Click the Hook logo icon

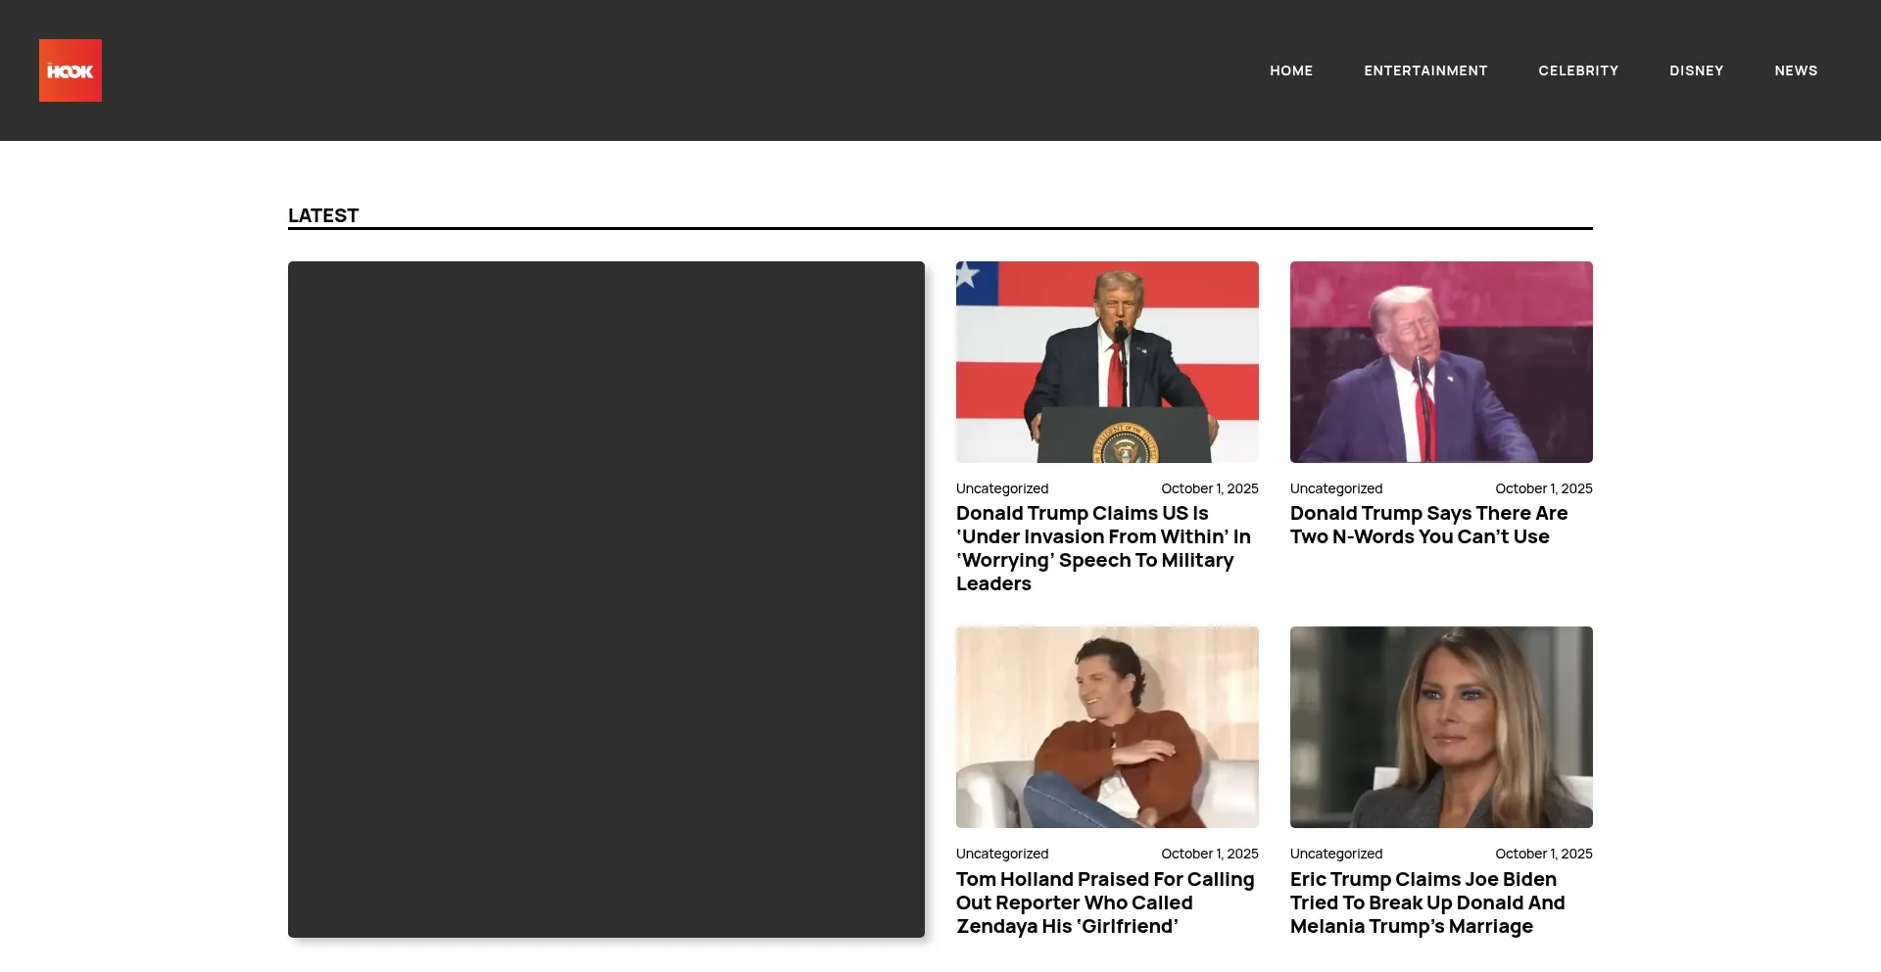coord(71,70)
